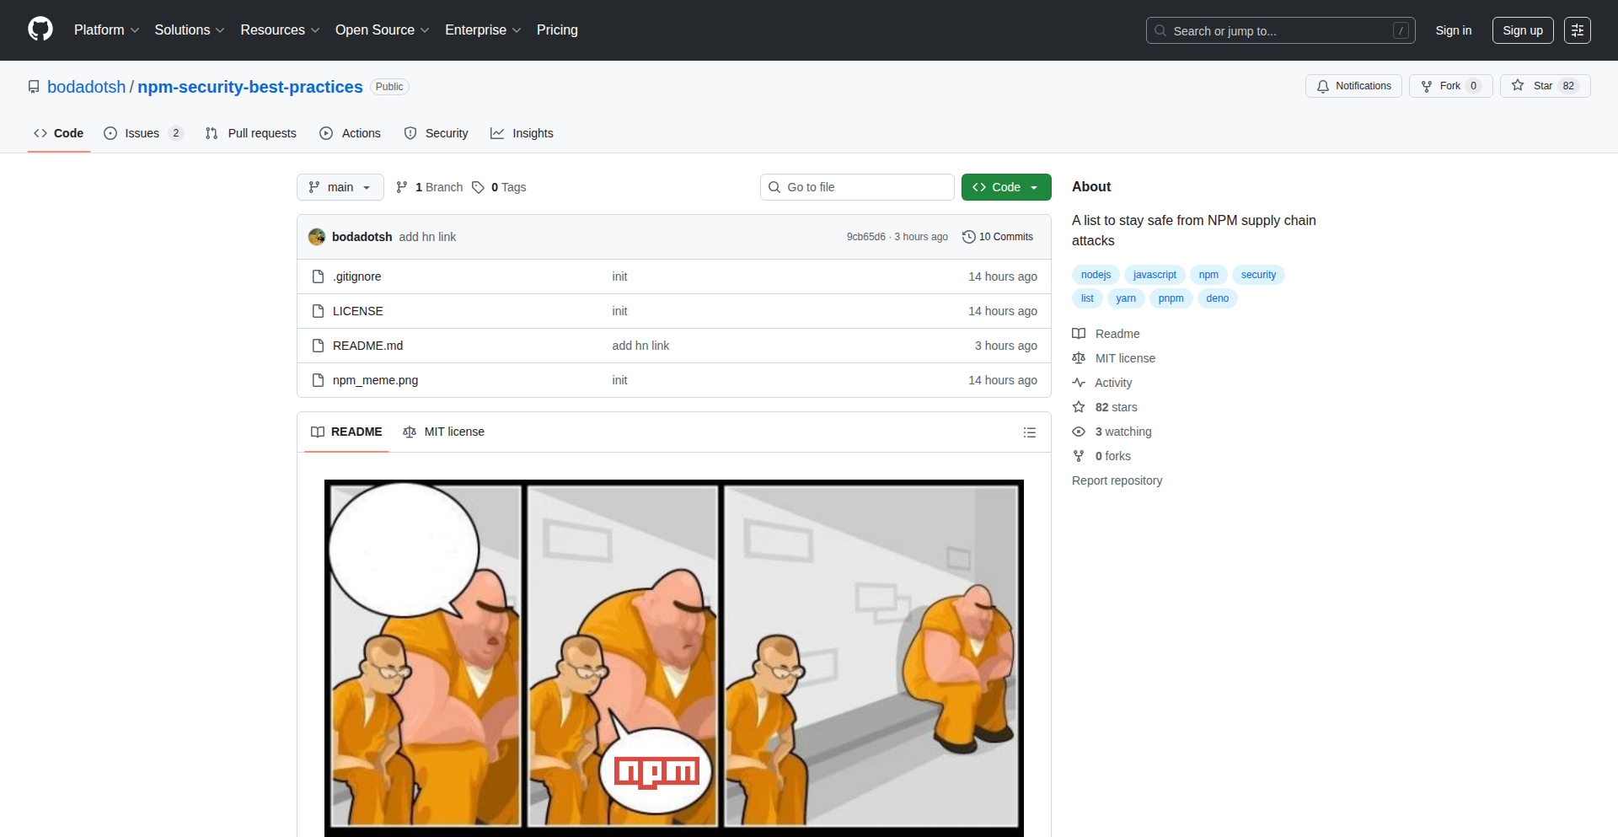Open the green Code dropdown button
The image size is (1618, 837).
point(1006,187)
